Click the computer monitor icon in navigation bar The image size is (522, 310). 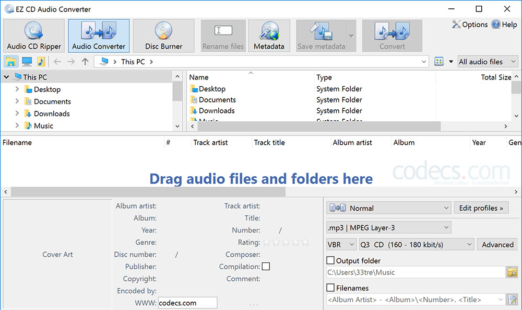(x=27, y=62)
